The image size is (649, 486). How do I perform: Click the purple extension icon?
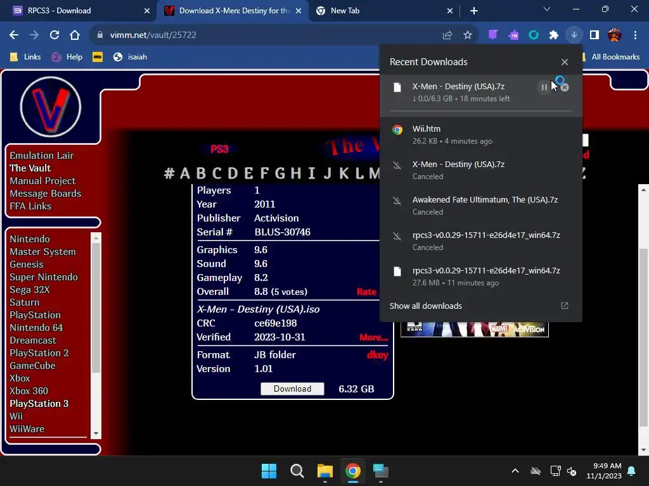coord(492,35)
